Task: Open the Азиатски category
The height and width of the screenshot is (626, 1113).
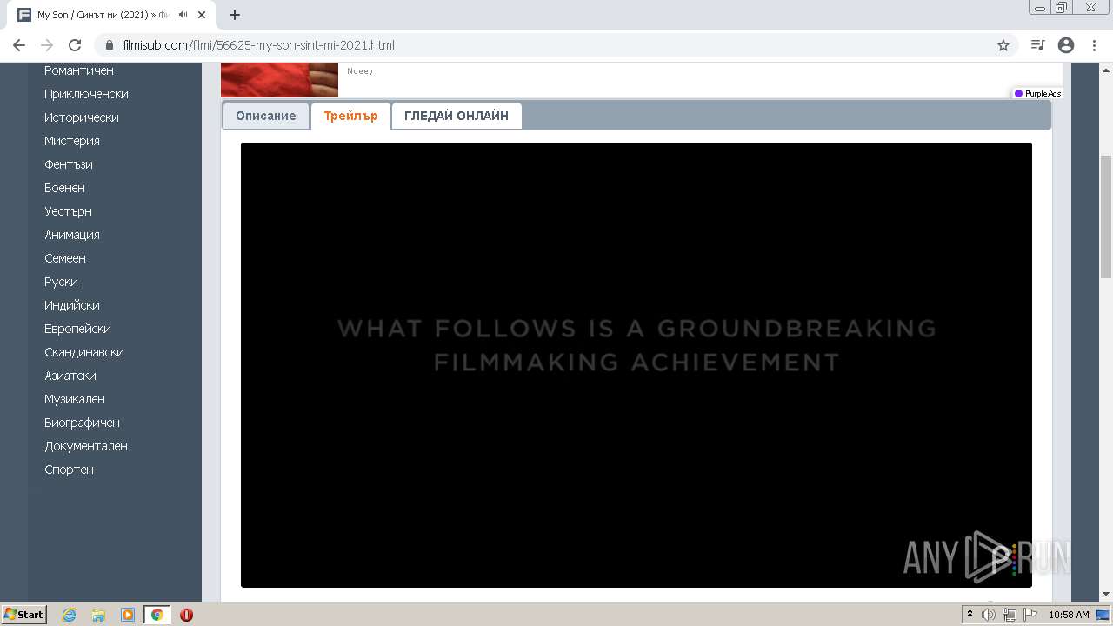Action: pos(70,376)
